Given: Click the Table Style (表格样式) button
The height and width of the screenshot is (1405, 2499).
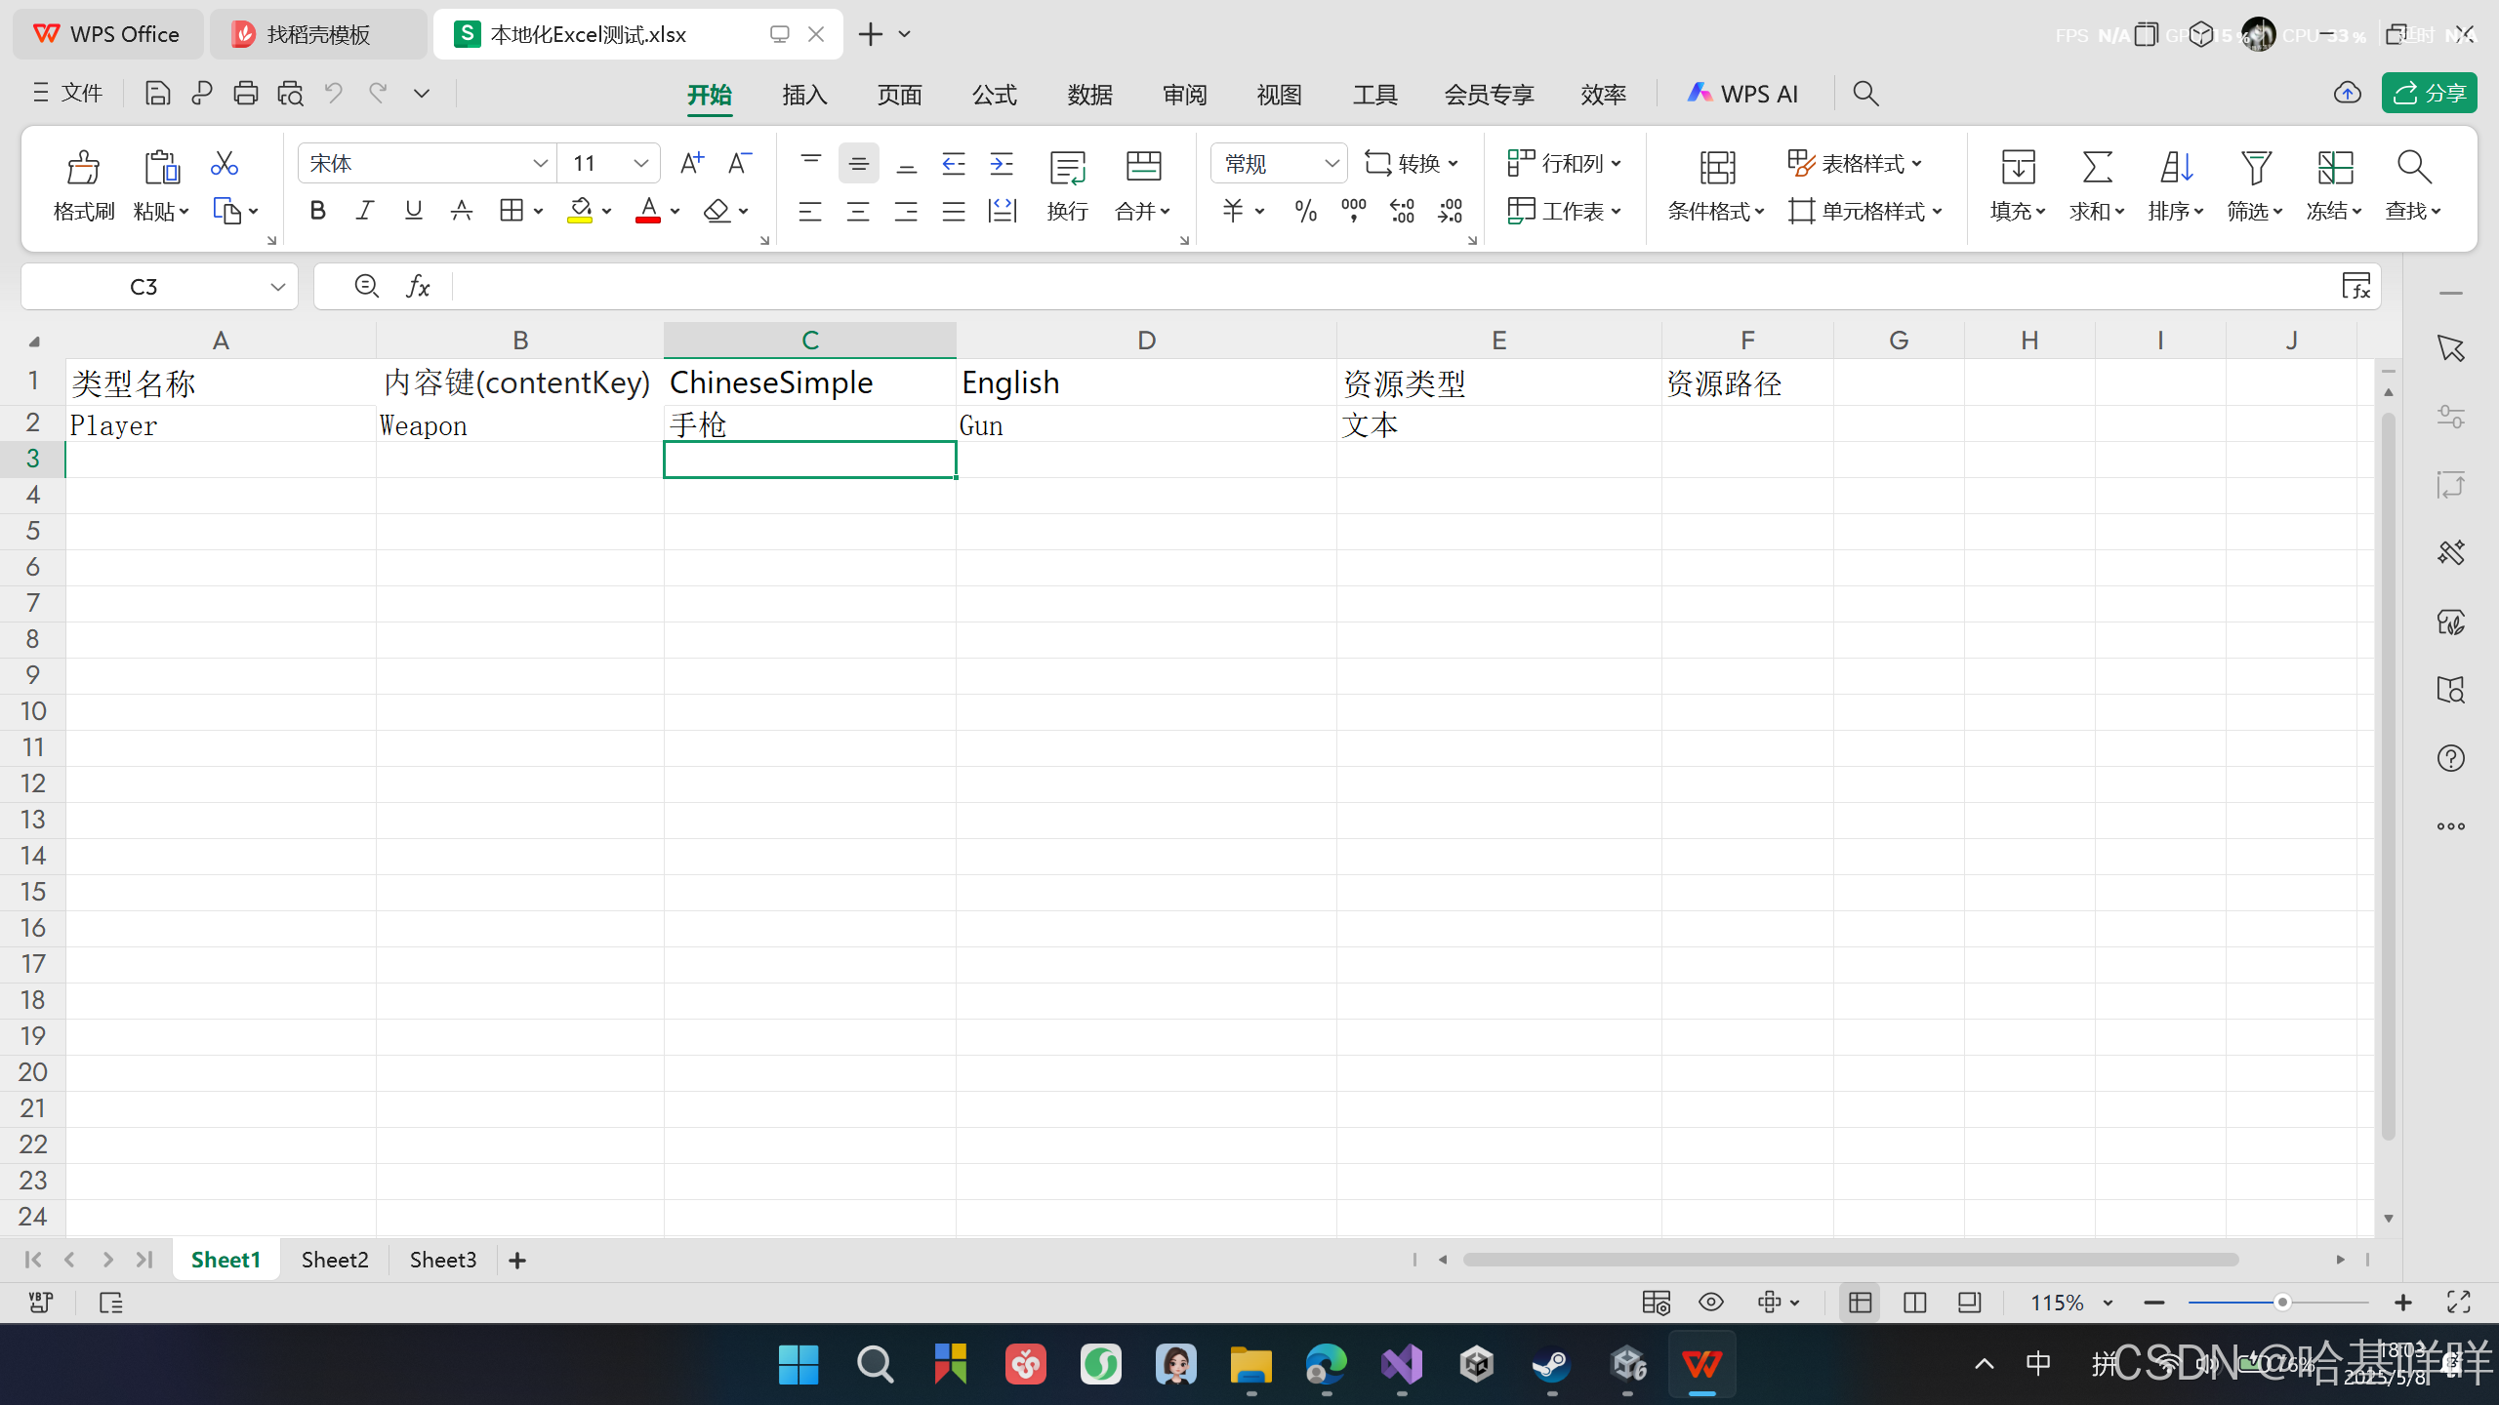Looking at the screenshot, I should pyautogui.click(x=1855, y=163).
